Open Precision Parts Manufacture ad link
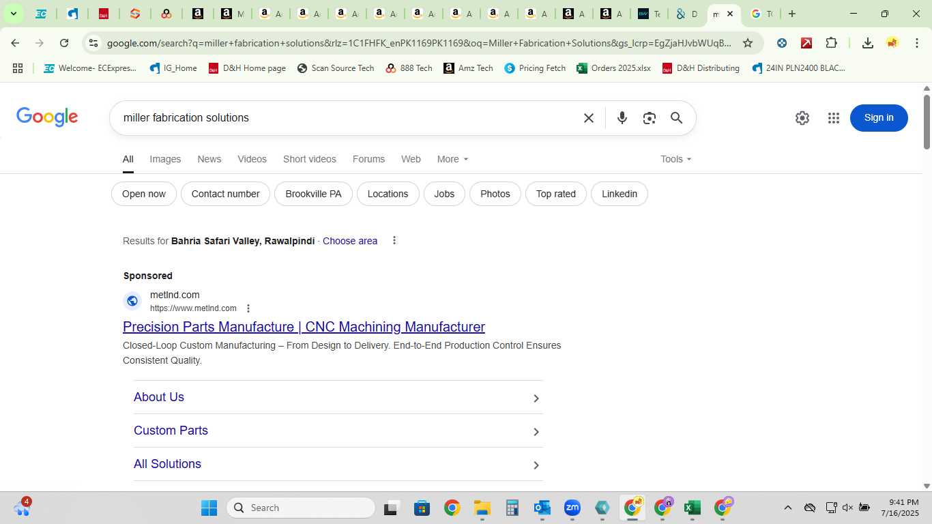The height and width of the screenshot is (524, 932). pos(304,327)
